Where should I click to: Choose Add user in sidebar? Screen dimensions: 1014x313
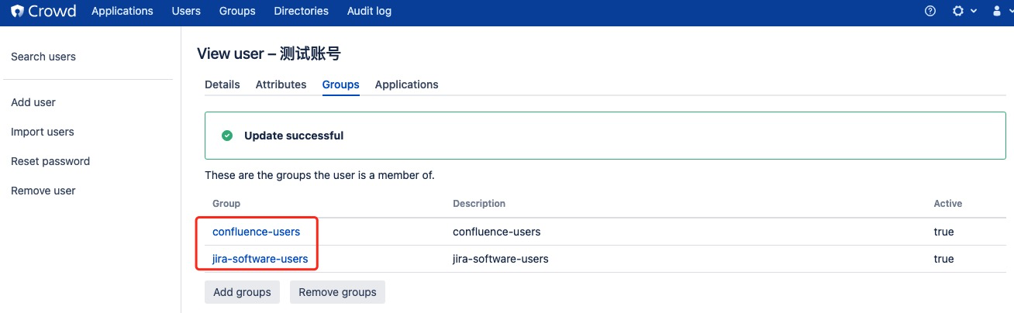pos(33,102)
